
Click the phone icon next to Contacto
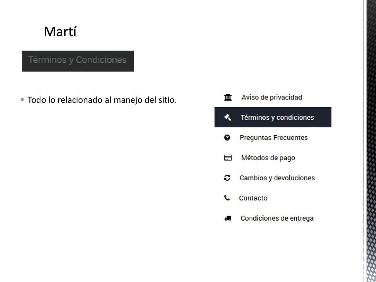227,198
